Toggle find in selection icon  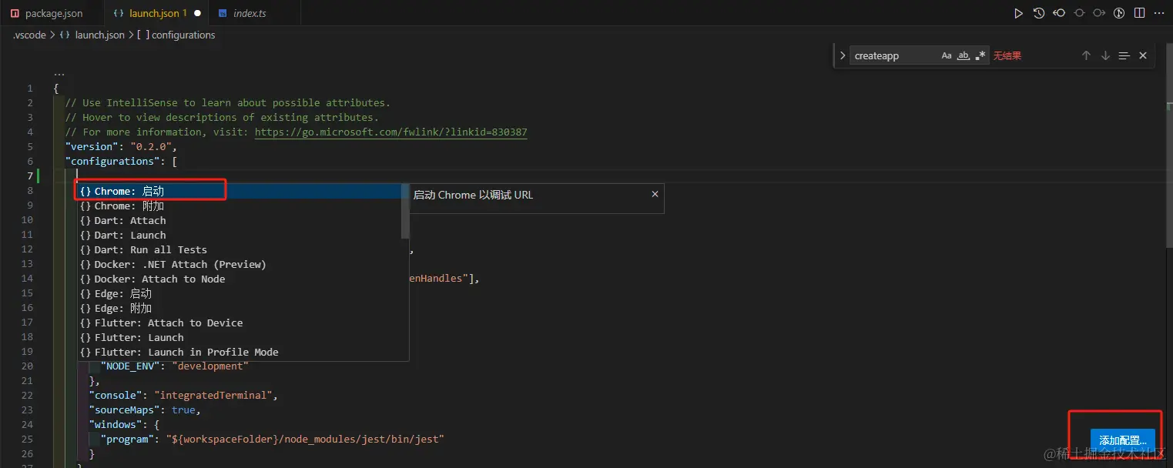point(1124,55)
